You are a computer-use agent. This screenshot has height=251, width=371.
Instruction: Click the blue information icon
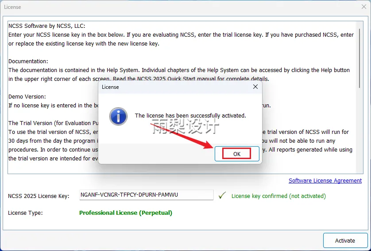[118, 116]
